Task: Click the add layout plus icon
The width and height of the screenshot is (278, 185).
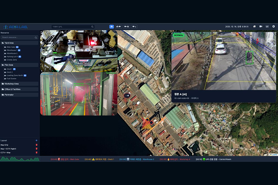Action: 37,140
